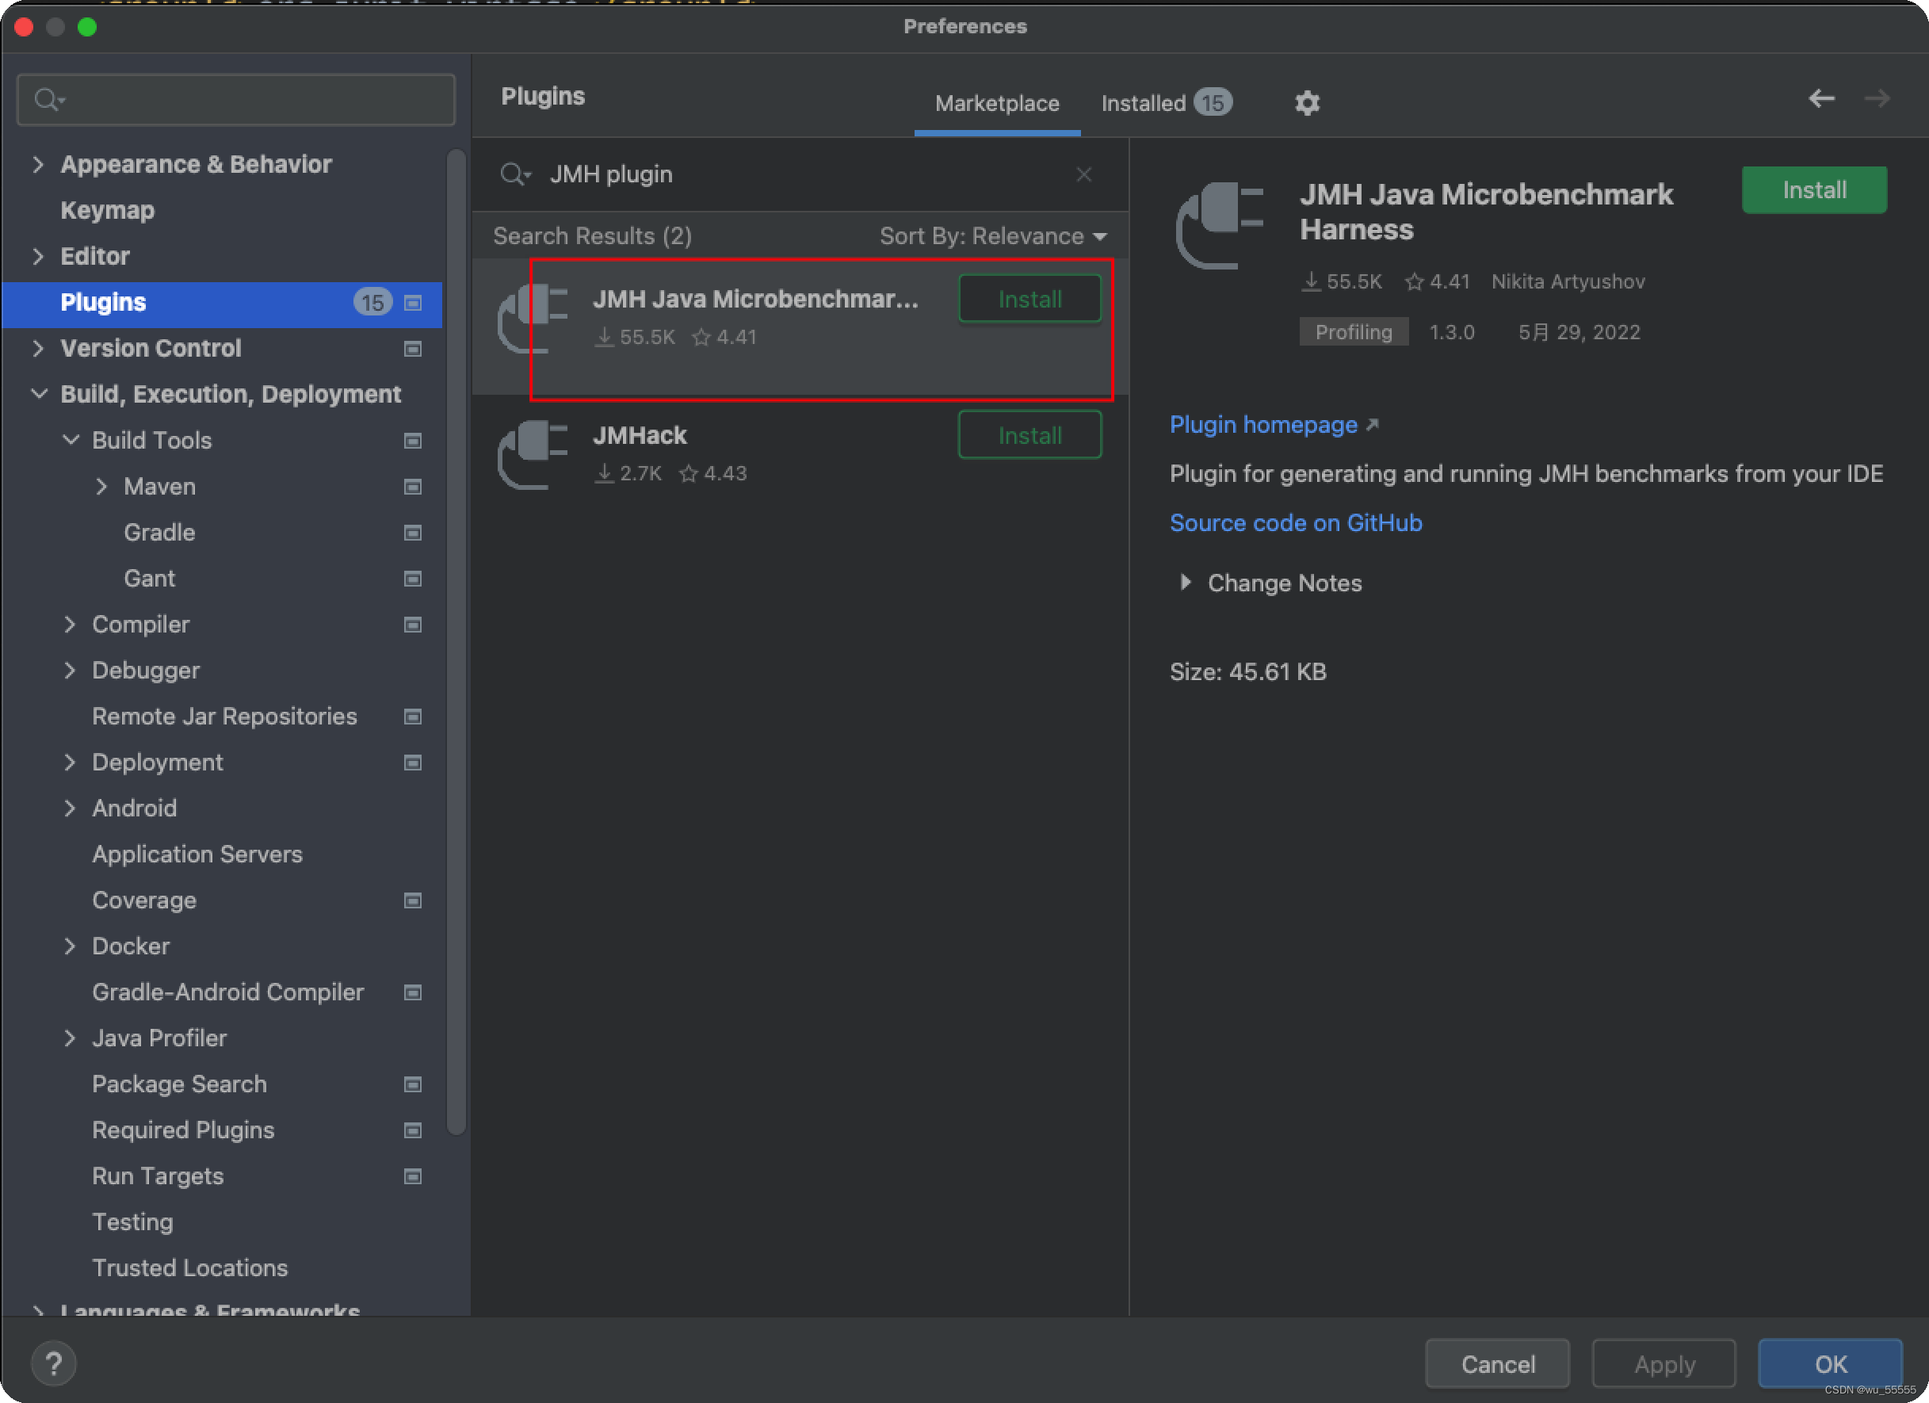Click the Apply button

pyautogui.click(x=1664, y=1364)
